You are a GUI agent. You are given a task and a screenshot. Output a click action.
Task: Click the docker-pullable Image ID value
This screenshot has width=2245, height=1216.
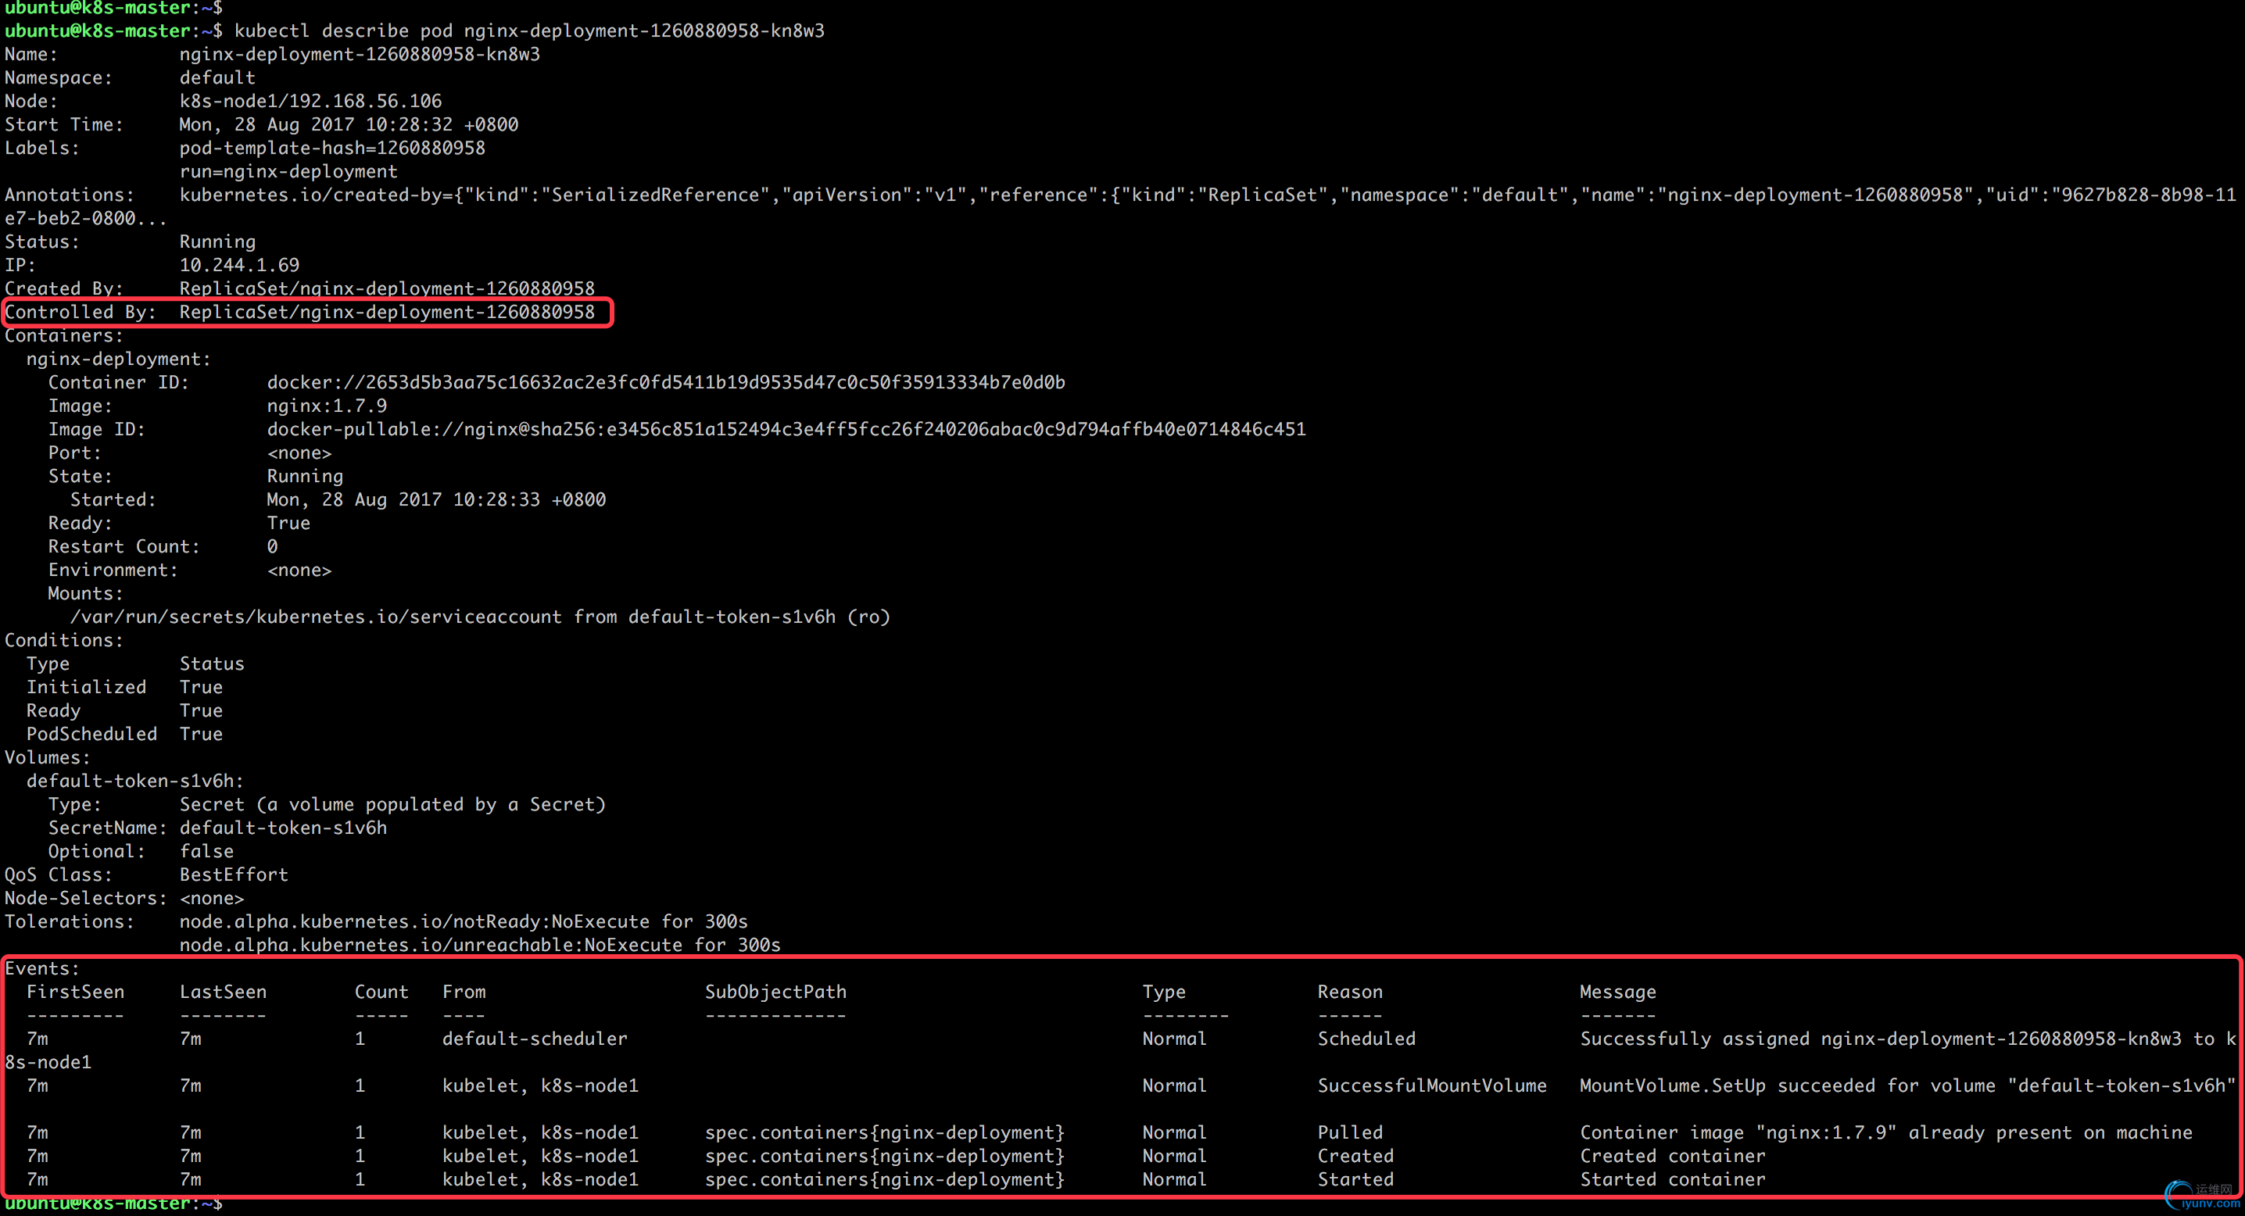[x=786, y=430]
